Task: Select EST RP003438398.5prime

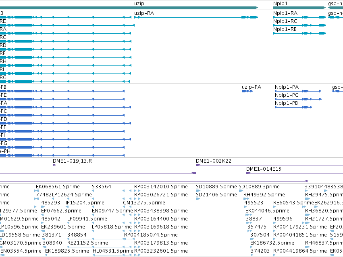Action: click(161, 211)
